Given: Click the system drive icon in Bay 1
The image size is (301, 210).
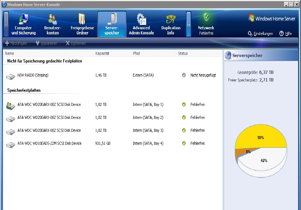Looking at the screenshot, I should coord(10,105).
